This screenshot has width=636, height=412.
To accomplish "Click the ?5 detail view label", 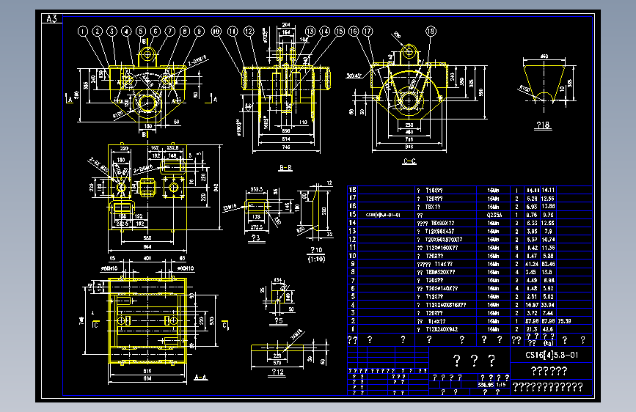I will (x=279, y=320).
